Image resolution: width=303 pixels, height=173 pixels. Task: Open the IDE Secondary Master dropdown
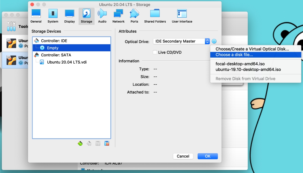[x=181, y=41]
